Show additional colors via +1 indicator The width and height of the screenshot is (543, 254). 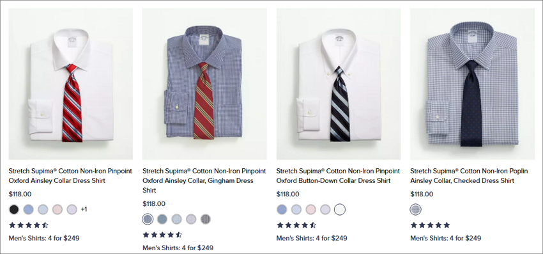(84, 209)
